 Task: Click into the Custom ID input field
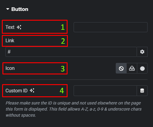pos(105,91)
